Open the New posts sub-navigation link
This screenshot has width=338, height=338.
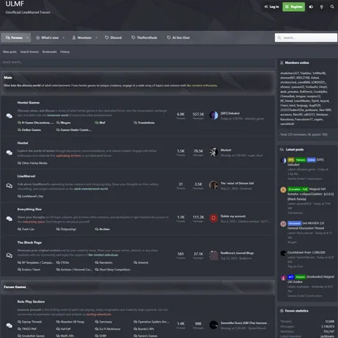tap(10, 51)
